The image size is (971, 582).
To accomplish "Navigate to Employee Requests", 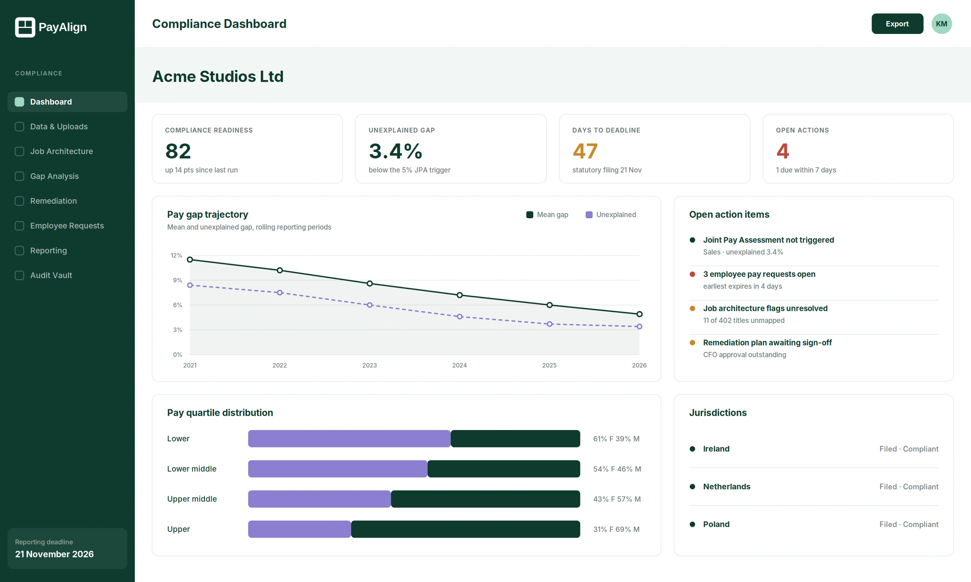I will point(67,226).
